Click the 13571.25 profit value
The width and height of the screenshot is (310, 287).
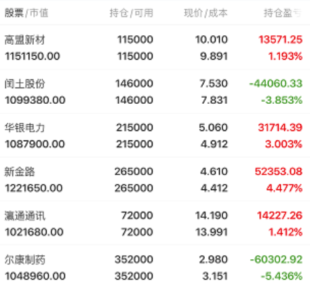[281, 39]
